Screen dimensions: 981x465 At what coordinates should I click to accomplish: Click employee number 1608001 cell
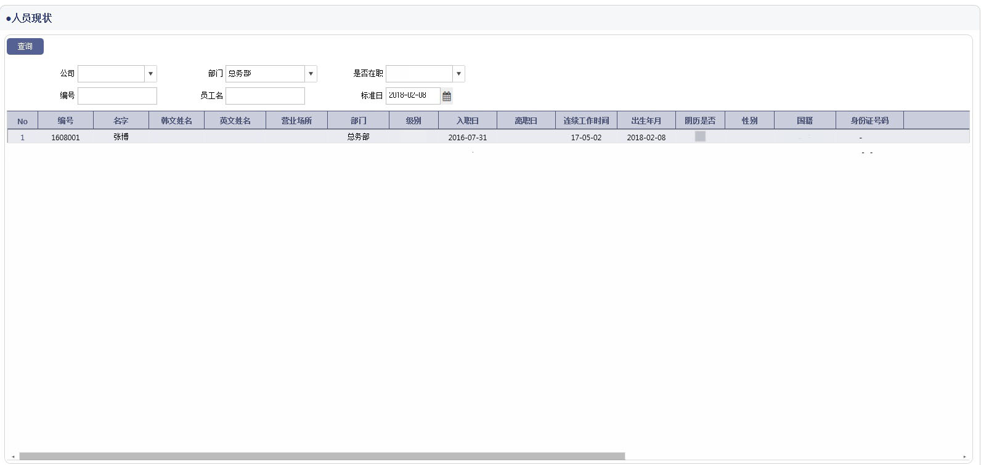(65, 137)
